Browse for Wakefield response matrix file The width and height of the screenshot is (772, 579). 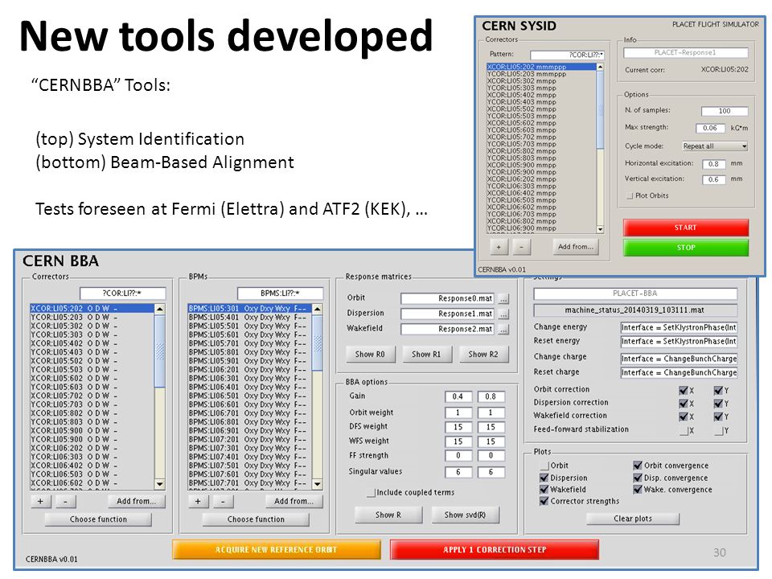[503, 330]
